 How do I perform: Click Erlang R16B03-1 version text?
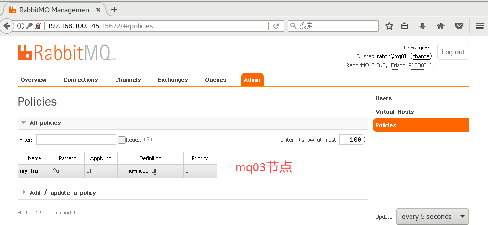tap(411, 65)
